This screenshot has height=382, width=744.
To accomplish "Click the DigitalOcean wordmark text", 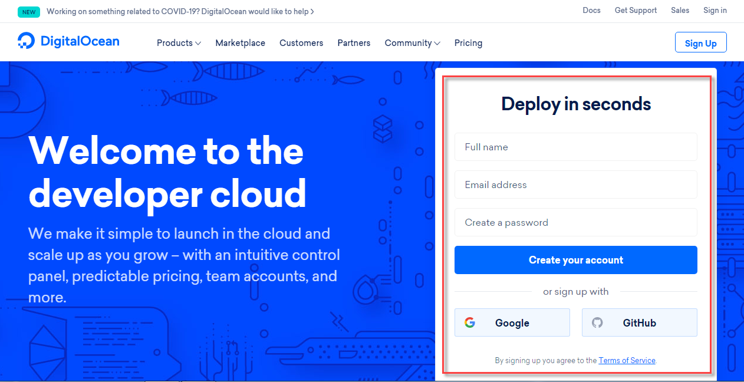I will (80, 41).
